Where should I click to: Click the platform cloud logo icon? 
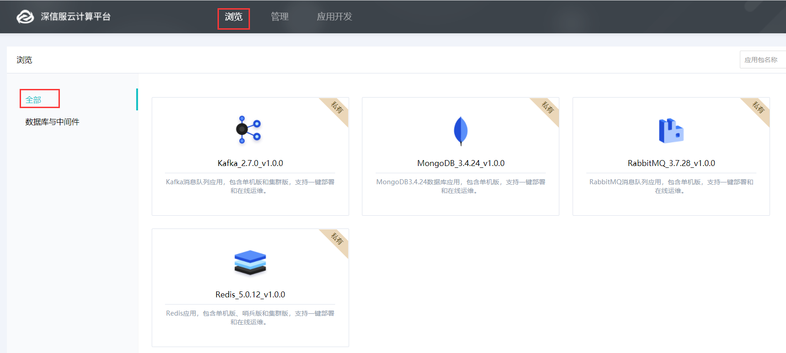pyautogui.click(x=25, y=17)
